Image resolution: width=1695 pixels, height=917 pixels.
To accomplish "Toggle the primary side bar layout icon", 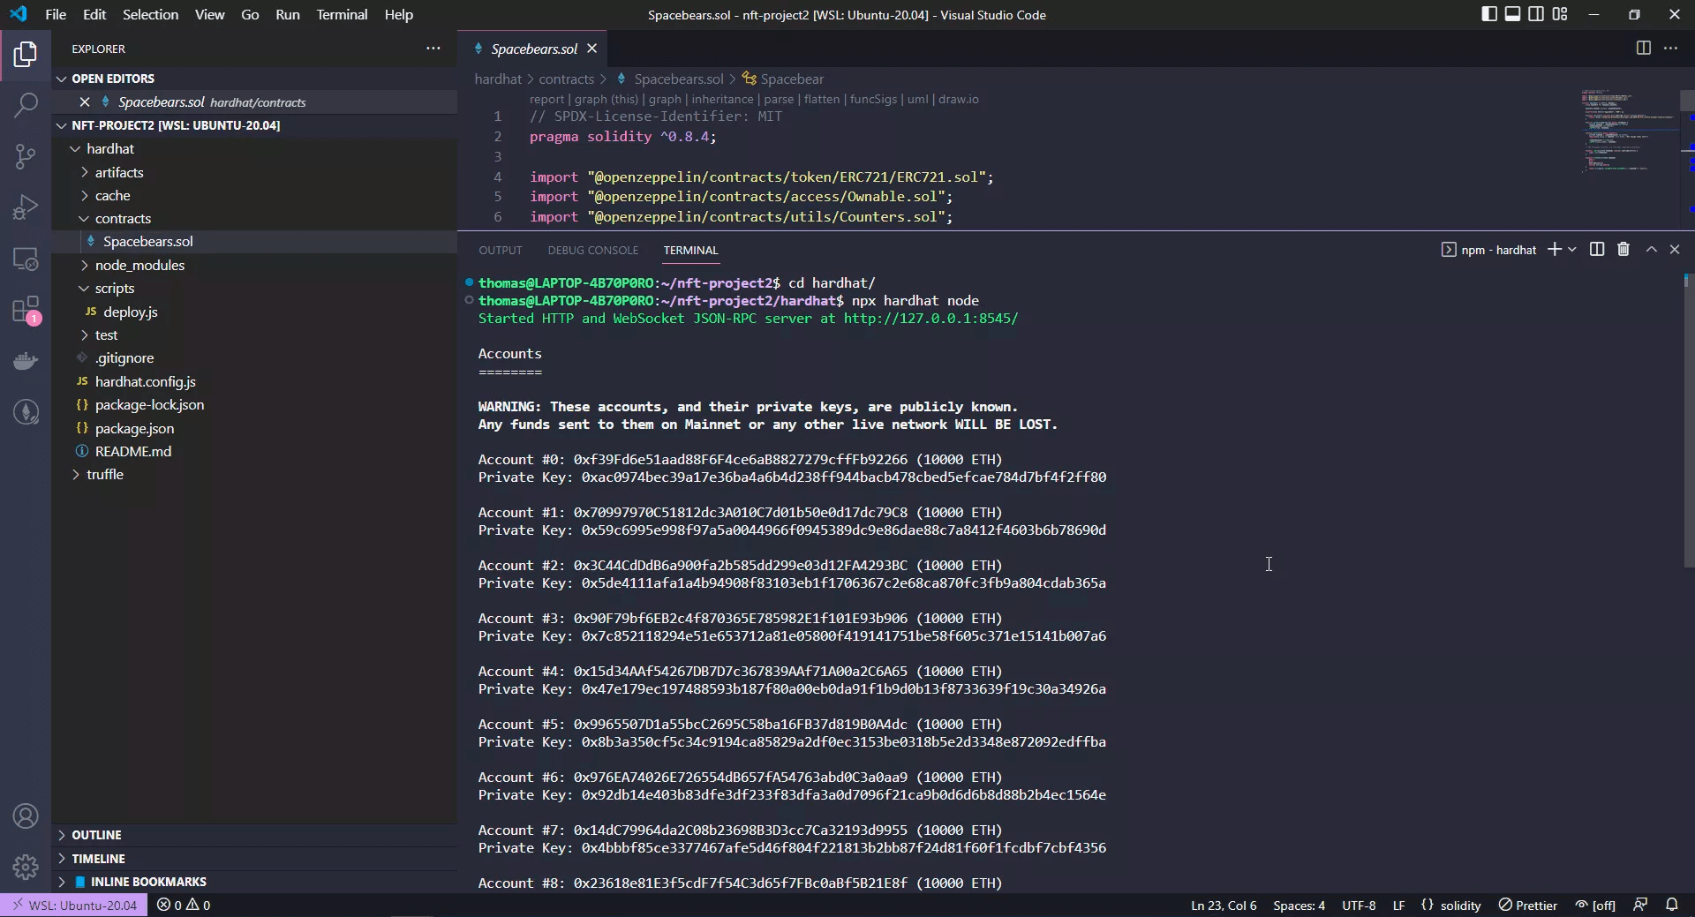I will 1489,14.
